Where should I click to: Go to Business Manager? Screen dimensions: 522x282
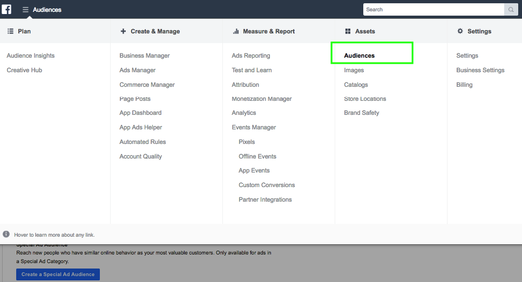click(145, 56)
